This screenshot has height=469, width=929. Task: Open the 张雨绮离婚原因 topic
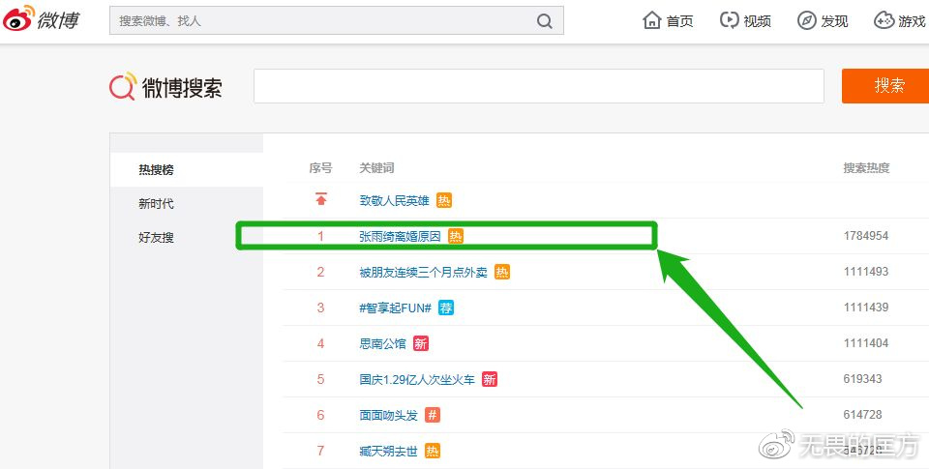point(400,236)
